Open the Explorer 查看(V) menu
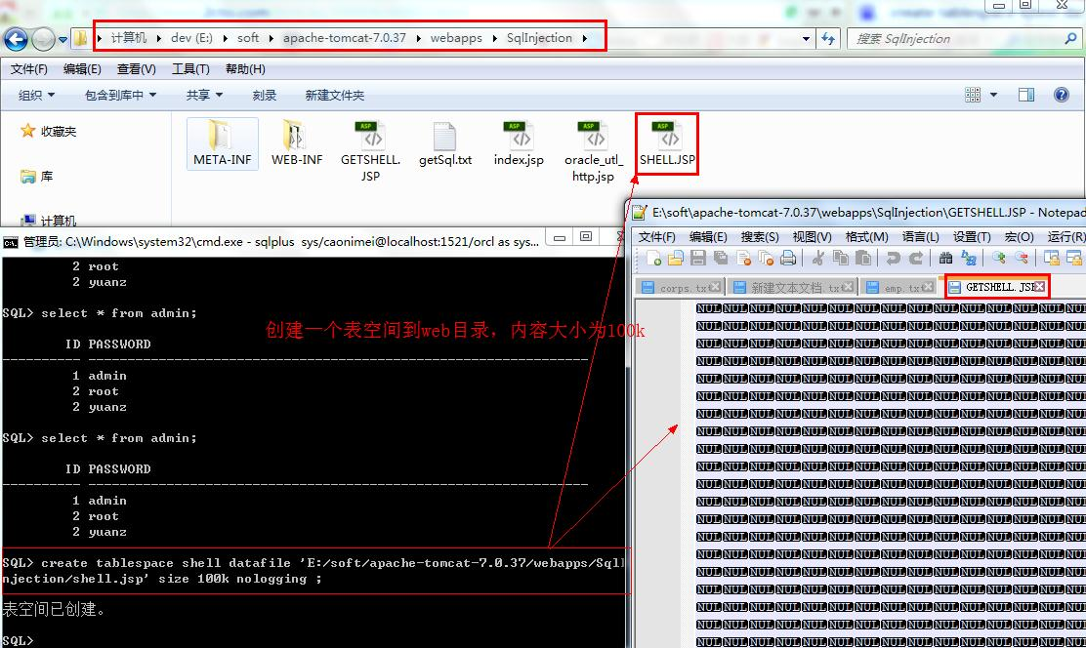Image resolution: width=1086 pixels, height=648 pixels. point(137,69)
